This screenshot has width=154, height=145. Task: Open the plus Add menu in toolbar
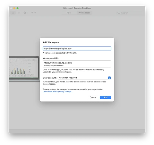[33, 13]
